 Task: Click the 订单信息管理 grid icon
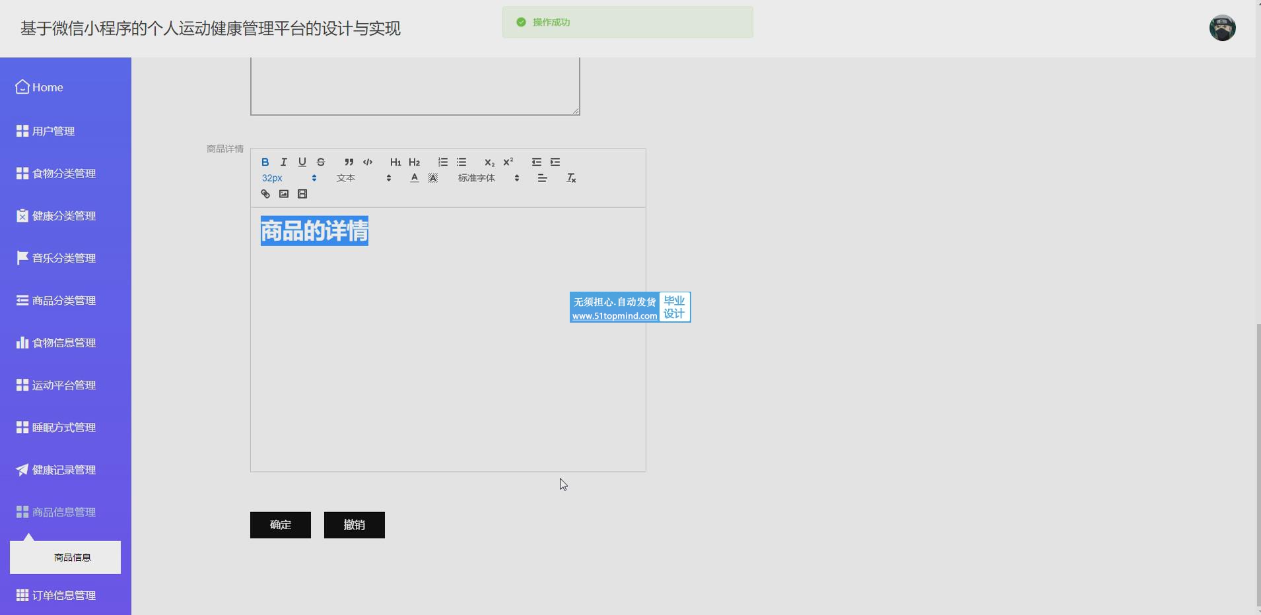point(22,595)
